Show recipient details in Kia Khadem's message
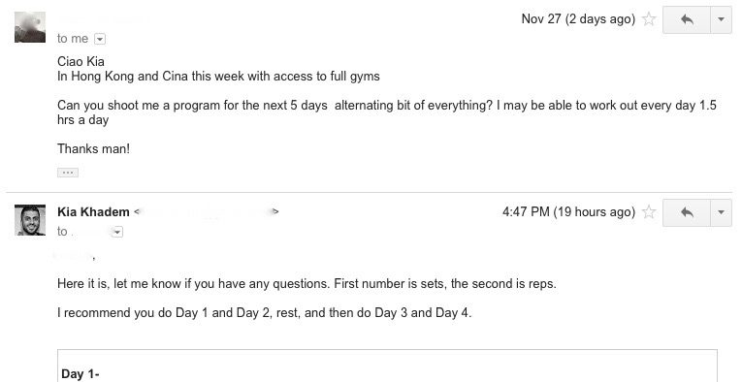The width and height of the screenshot is (742, 382). [x=117, y=232]
